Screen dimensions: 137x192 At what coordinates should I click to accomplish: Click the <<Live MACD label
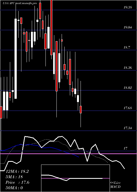point(115,185)
